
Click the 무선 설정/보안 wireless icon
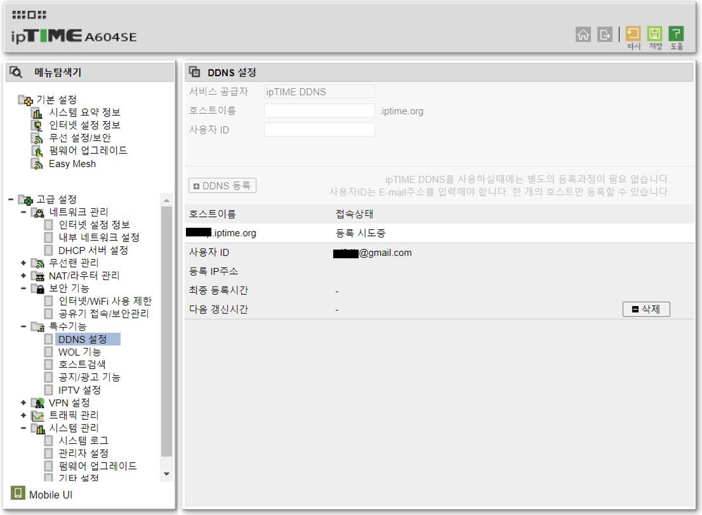pyautogui.click(x=37, y=138)
